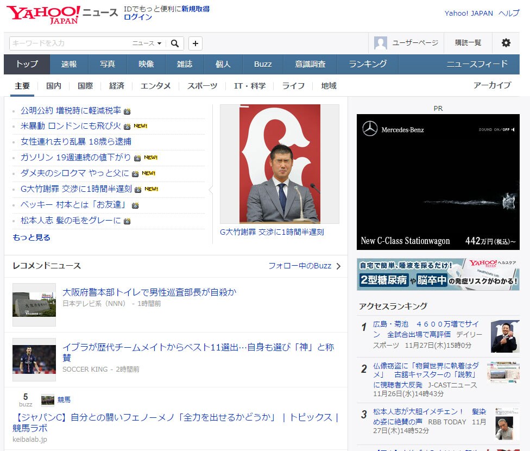This screenshot has height=451, width=530.
Task: Click the ログイン link
Action: pos(138,17)
